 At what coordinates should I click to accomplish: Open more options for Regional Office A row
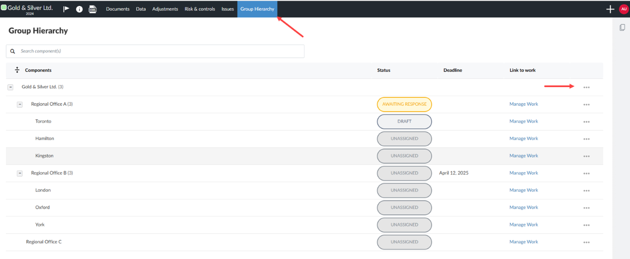[x=586, y=104]
